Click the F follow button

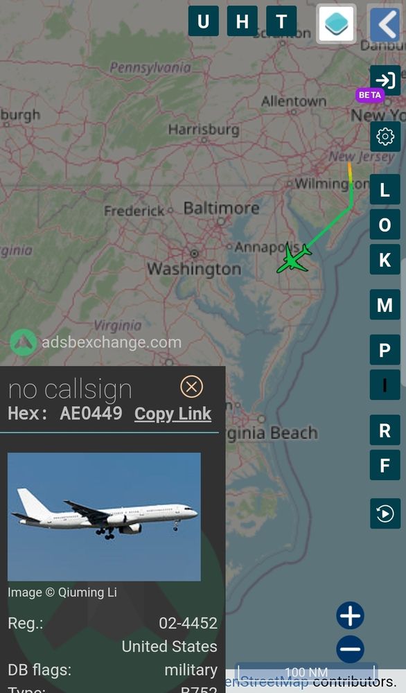click(385, 465)
